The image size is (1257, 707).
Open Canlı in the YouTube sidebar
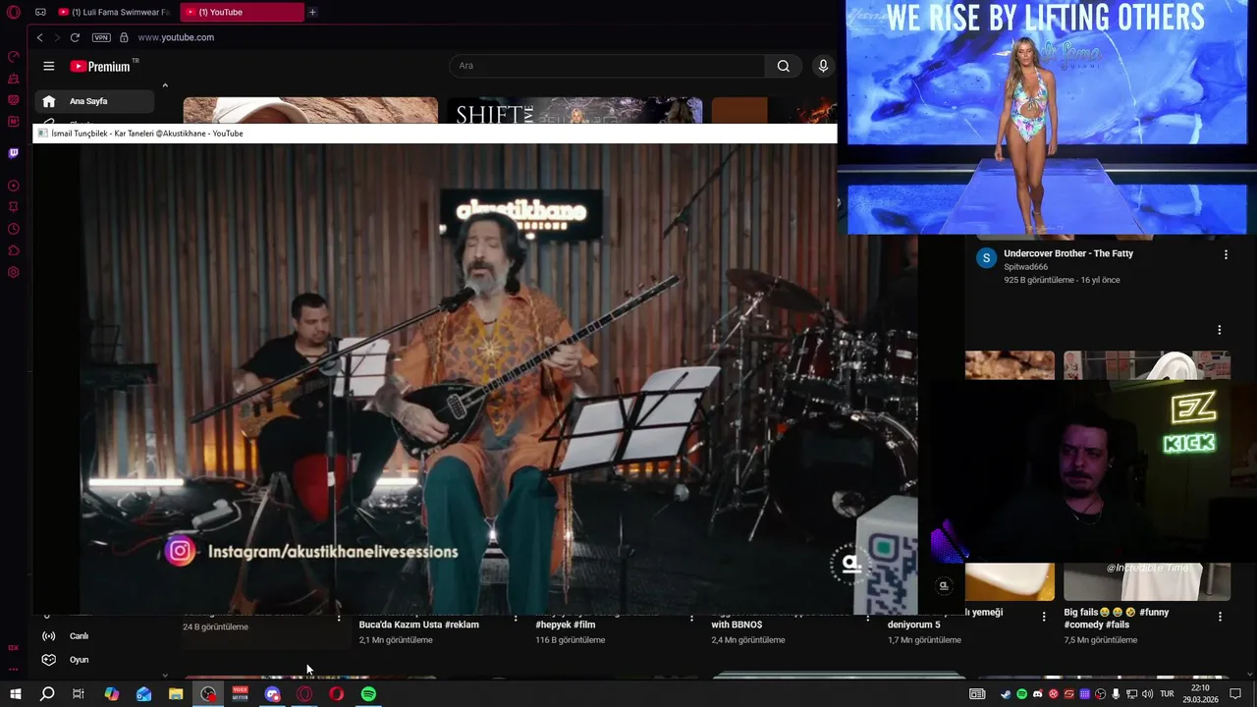point(94,636)
